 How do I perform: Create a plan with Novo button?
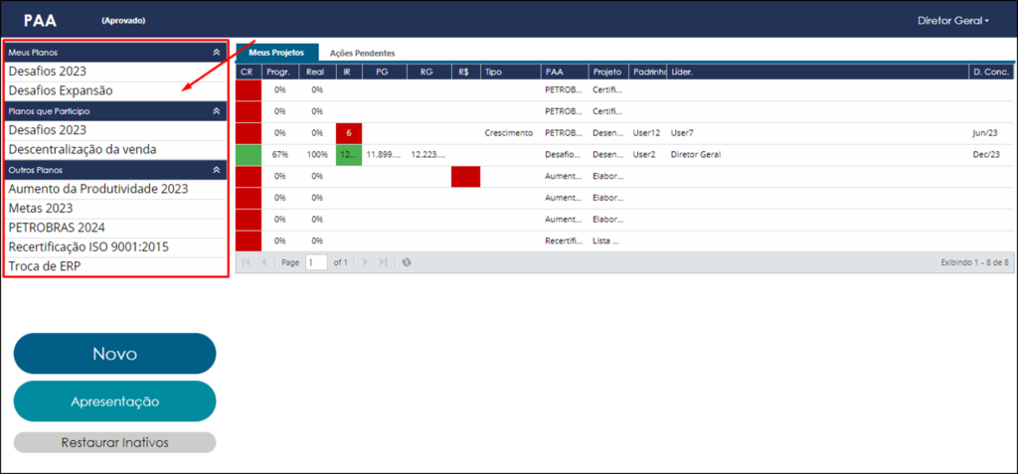tap(115, 354)
